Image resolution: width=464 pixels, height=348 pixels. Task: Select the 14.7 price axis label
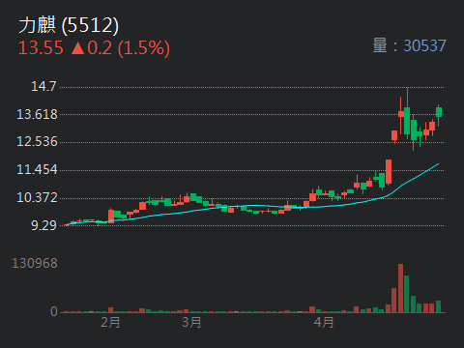(43, 86)
